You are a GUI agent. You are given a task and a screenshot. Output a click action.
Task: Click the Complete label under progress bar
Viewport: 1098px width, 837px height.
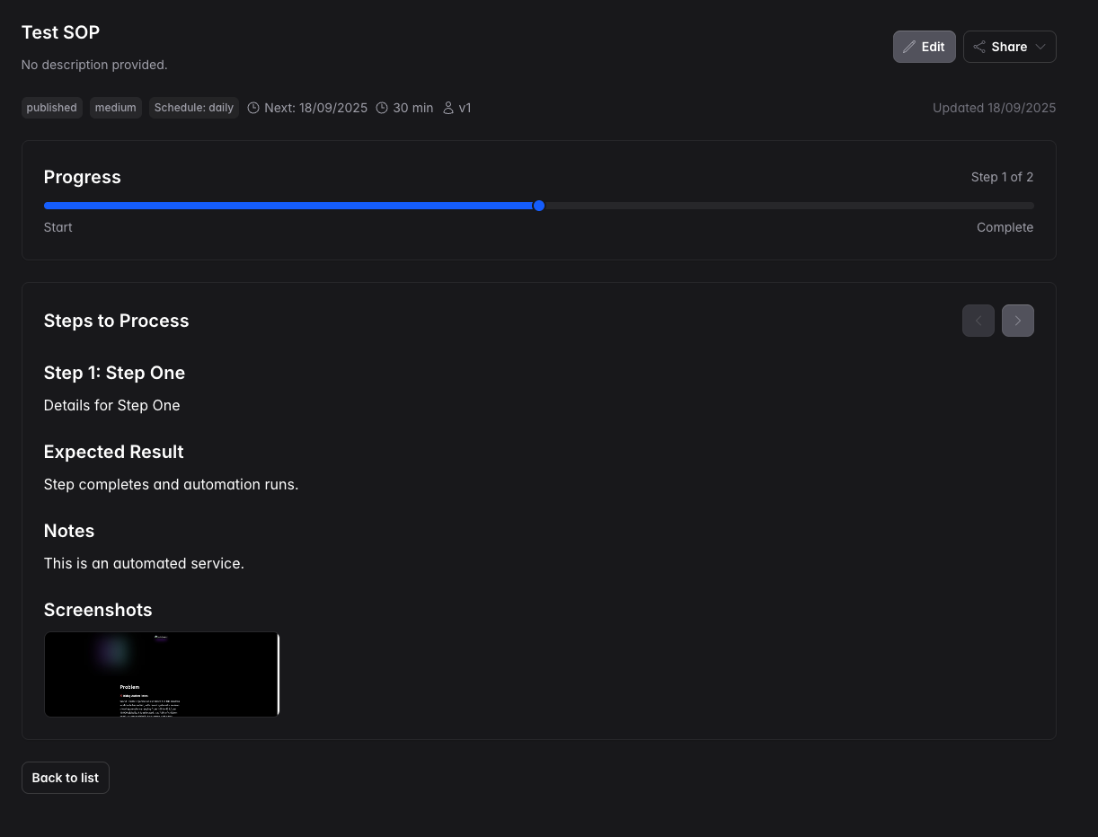[1005, 227]
